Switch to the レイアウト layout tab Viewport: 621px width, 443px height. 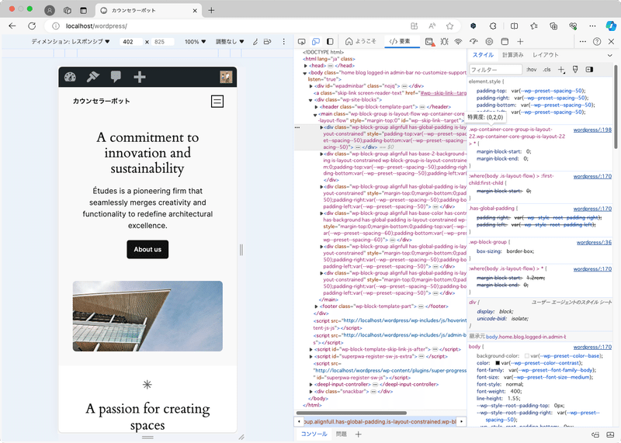[x=546, y=55]
